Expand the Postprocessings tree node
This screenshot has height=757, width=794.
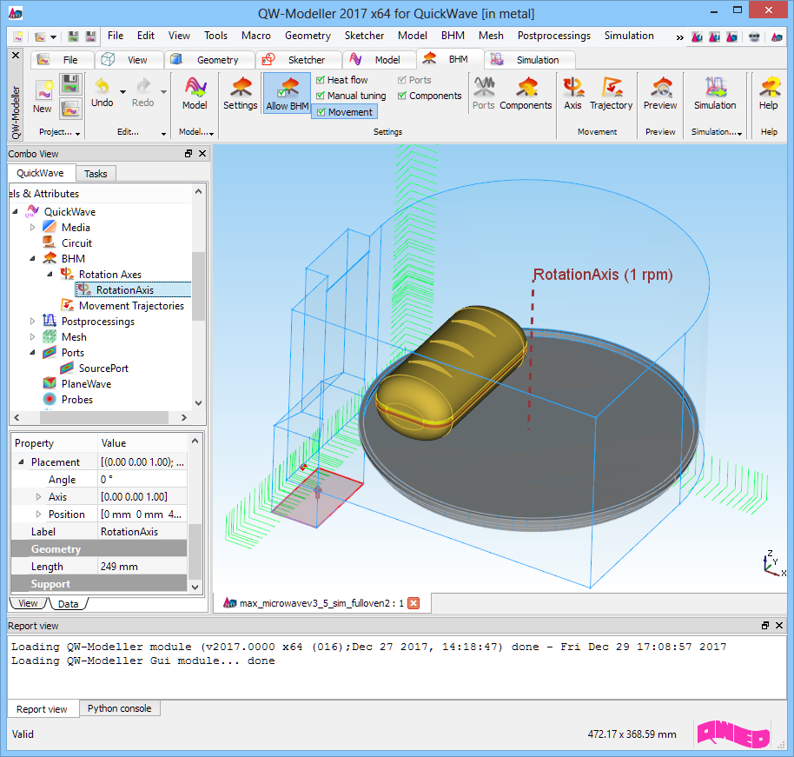pos(33,322)
